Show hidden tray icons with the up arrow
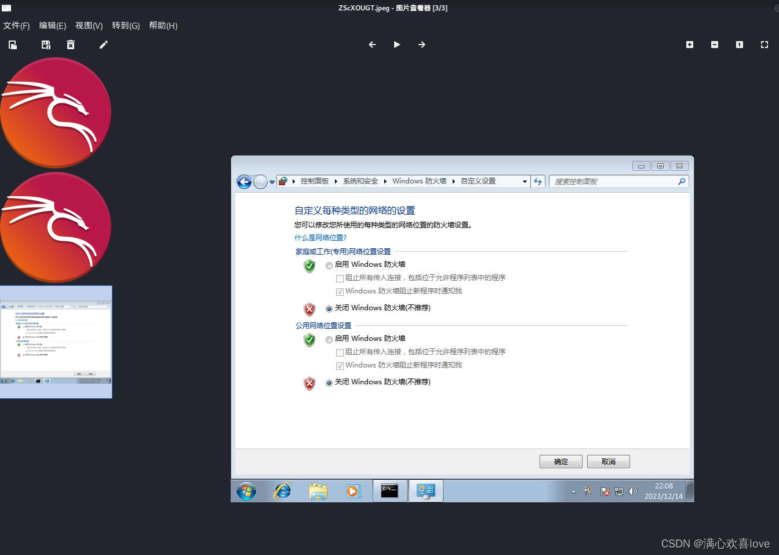 (574, 491)
